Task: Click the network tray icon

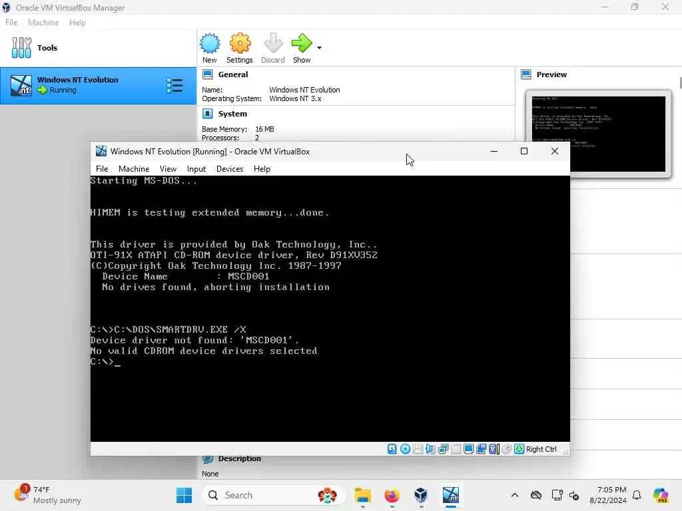Action: [x=557, y=495]
